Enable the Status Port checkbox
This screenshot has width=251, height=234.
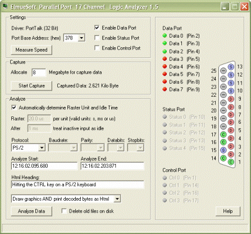[97, 38]
